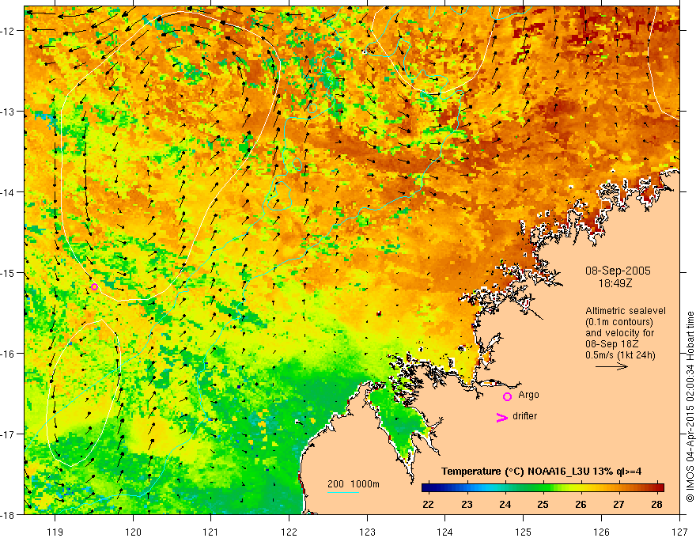The width and height of the screenshot is (696, 538).
Task: Click the longitude axis label 124
Action: tap(445, 532)
